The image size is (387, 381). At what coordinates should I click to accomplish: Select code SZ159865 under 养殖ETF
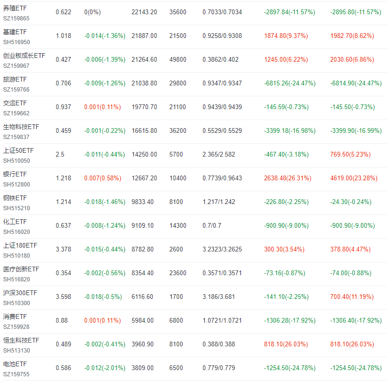tap(16, 19)
